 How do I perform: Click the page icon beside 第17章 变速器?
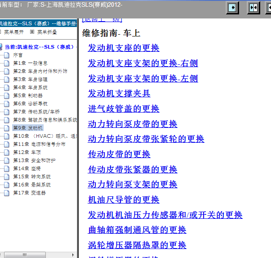[6, 193]
